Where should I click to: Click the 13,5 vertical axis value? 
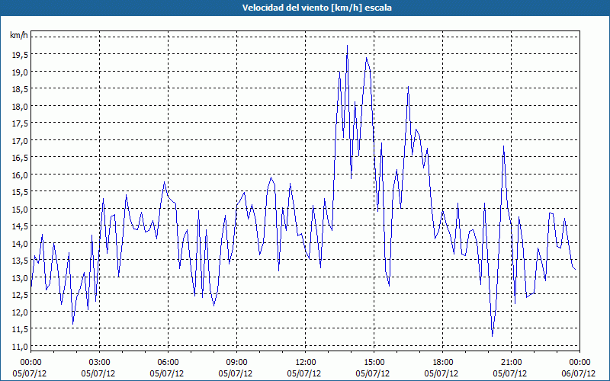click(21, 261)
